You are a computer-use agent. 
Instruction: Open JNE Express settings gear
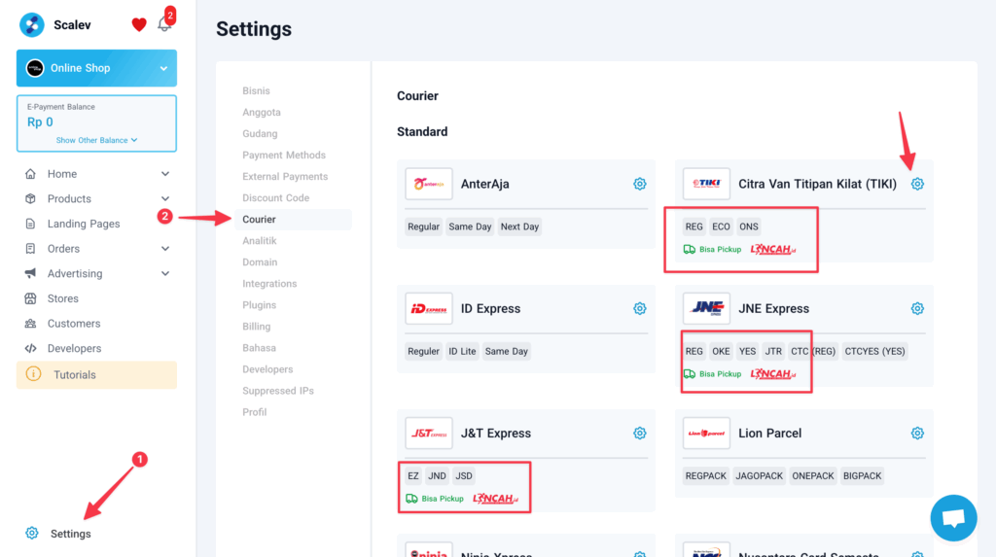coord(917,308)
